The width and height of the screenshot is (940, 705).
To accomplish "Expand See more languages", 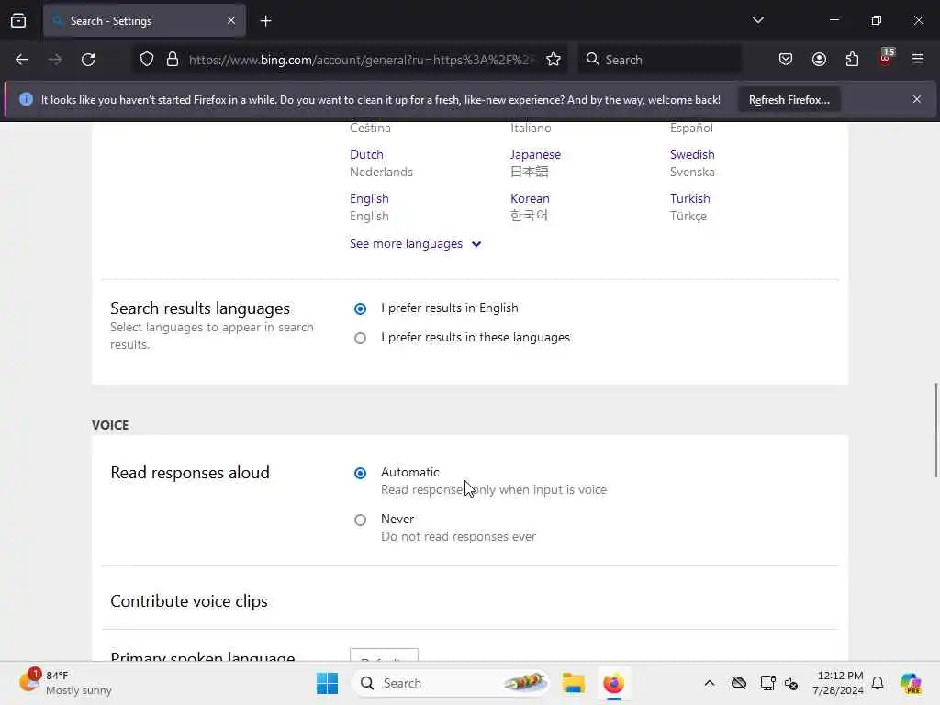I will point(415,244).
